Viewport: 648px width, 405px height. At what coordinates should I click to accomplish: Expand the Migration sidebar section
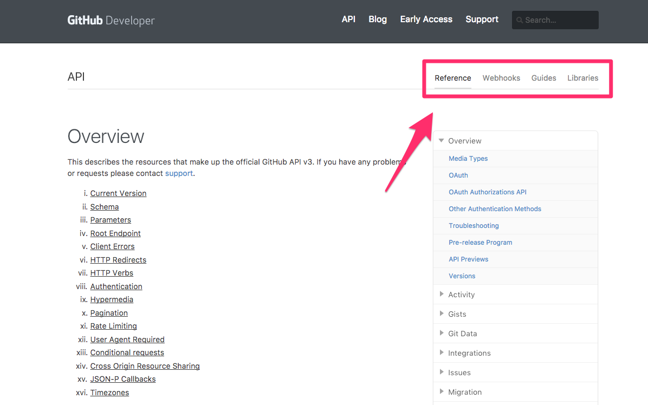tap(515, 392)
